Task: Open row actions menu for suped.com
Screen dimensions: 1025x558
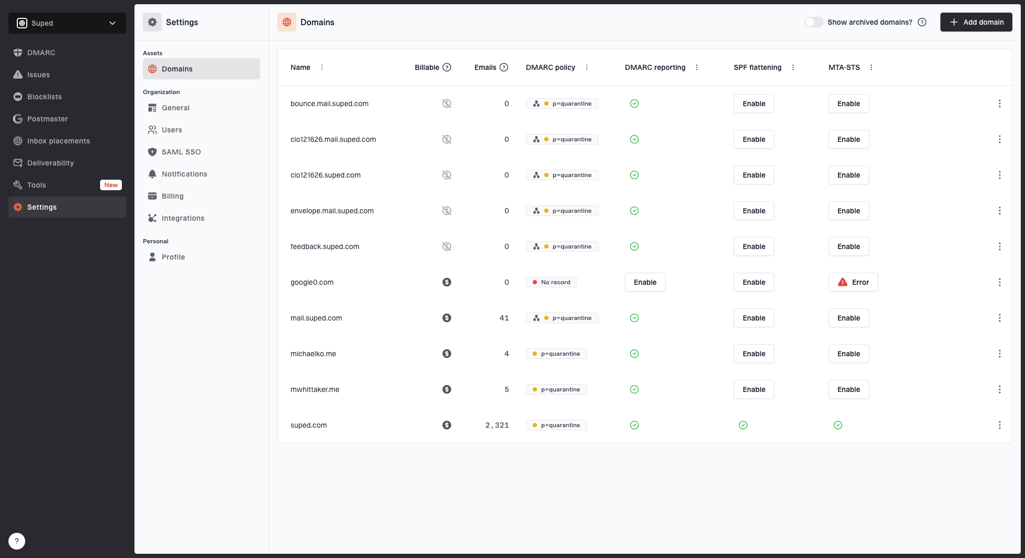Action: (1000, 425)
